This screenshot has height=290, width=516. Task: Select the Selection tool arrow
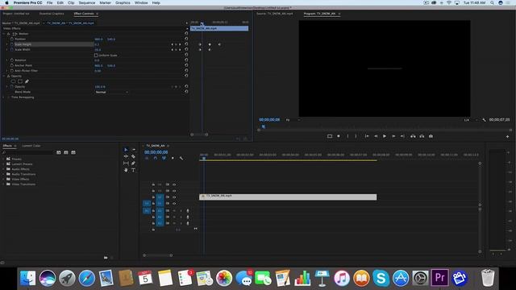[126, 150]
